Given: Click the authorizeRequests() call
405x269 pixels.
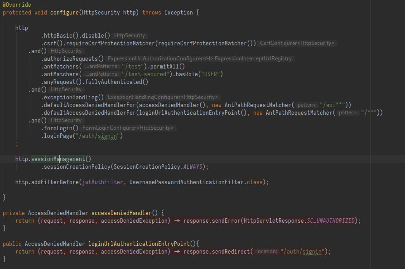Looking at the screenshot, I should coord(73,59).
